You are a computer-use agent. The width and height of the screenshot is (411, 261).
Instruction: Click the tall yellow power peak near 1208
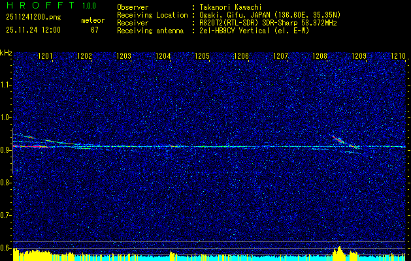point(339,253)
